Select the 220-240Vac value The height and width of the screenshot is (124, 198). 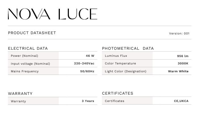pos(84,63)
